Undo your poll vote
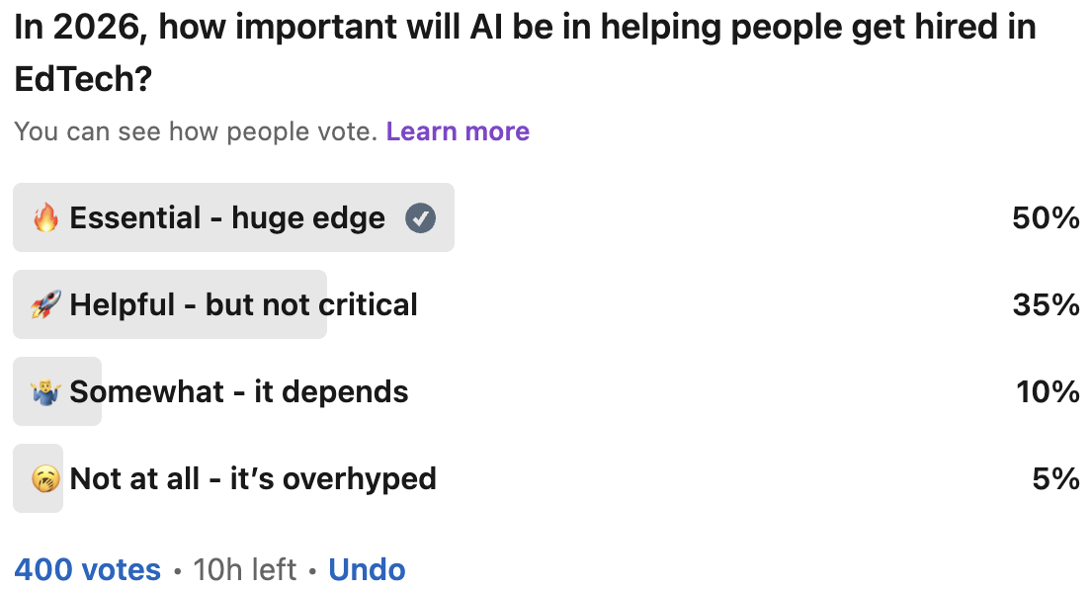Image resolution: width=1091 pixels, height=591 pixels. 367,569
